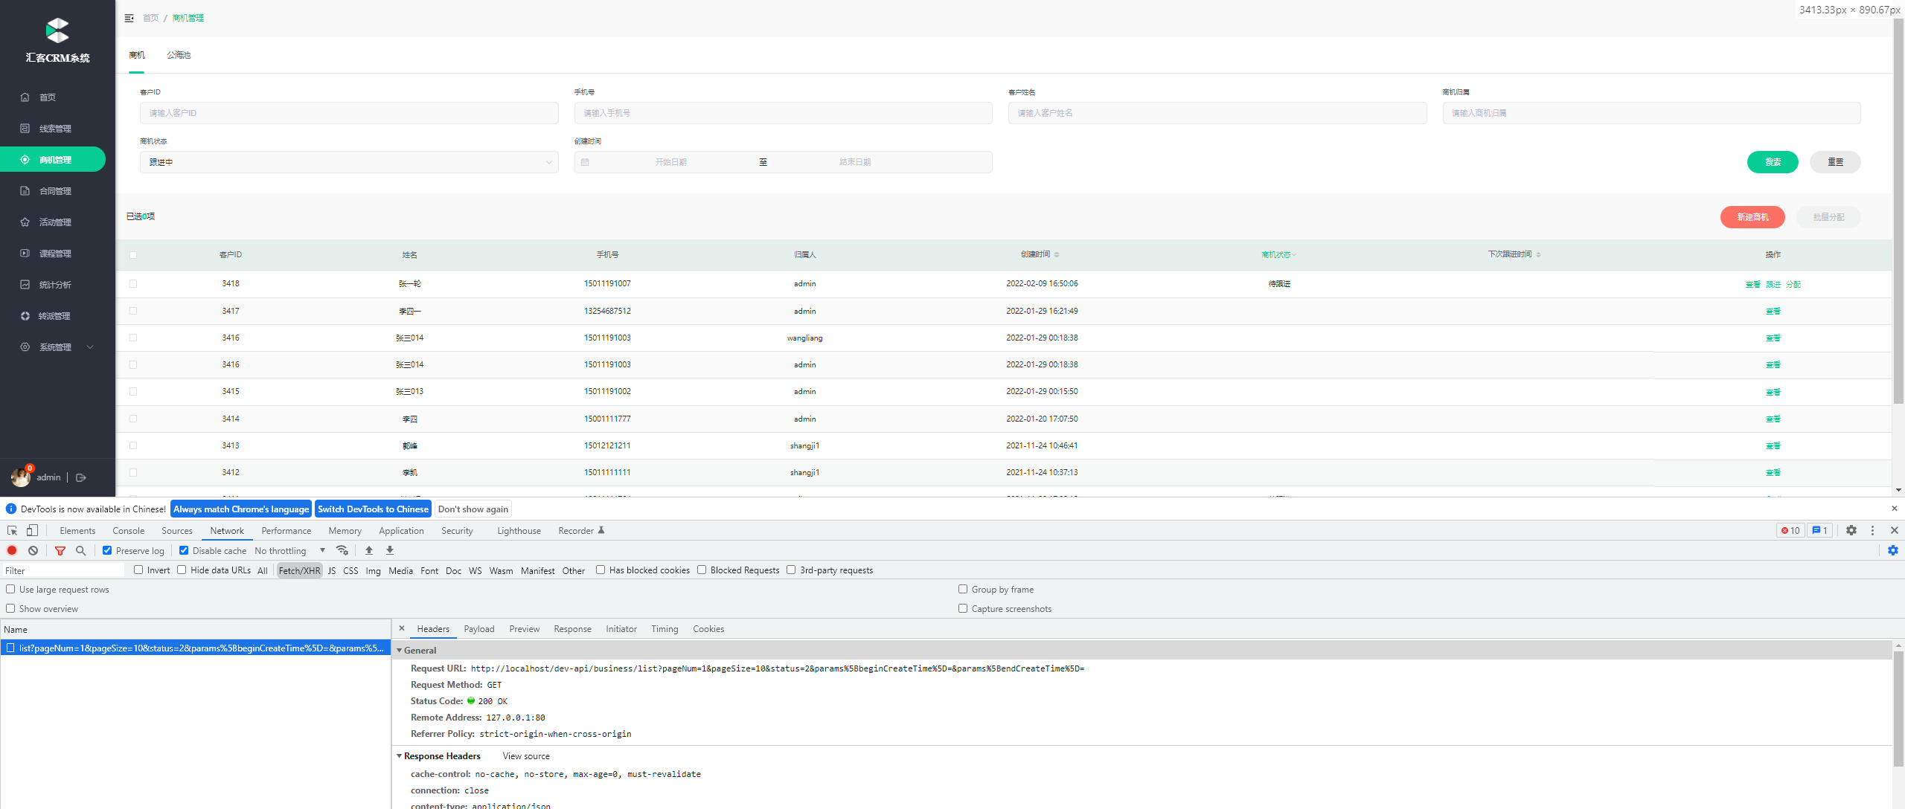Collapse the General headers section

[400, 651]
